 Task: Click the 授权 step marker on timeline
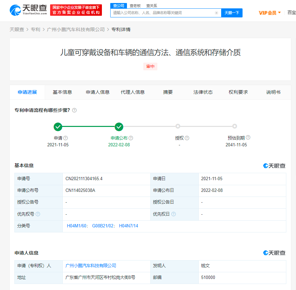tap(178, 126)
